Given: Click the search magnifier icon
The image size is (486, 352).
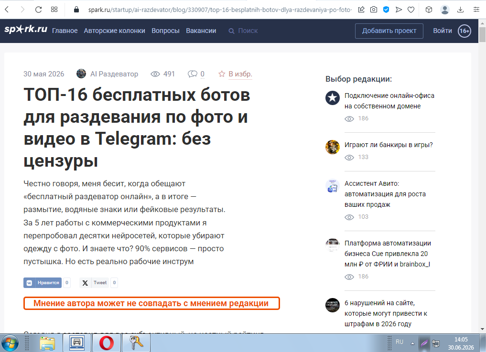Looking at the screenshot, I should click(231, 31).
